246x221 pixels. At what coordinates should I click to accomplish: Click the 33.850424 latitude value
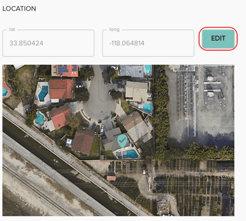tap(26, 43)
